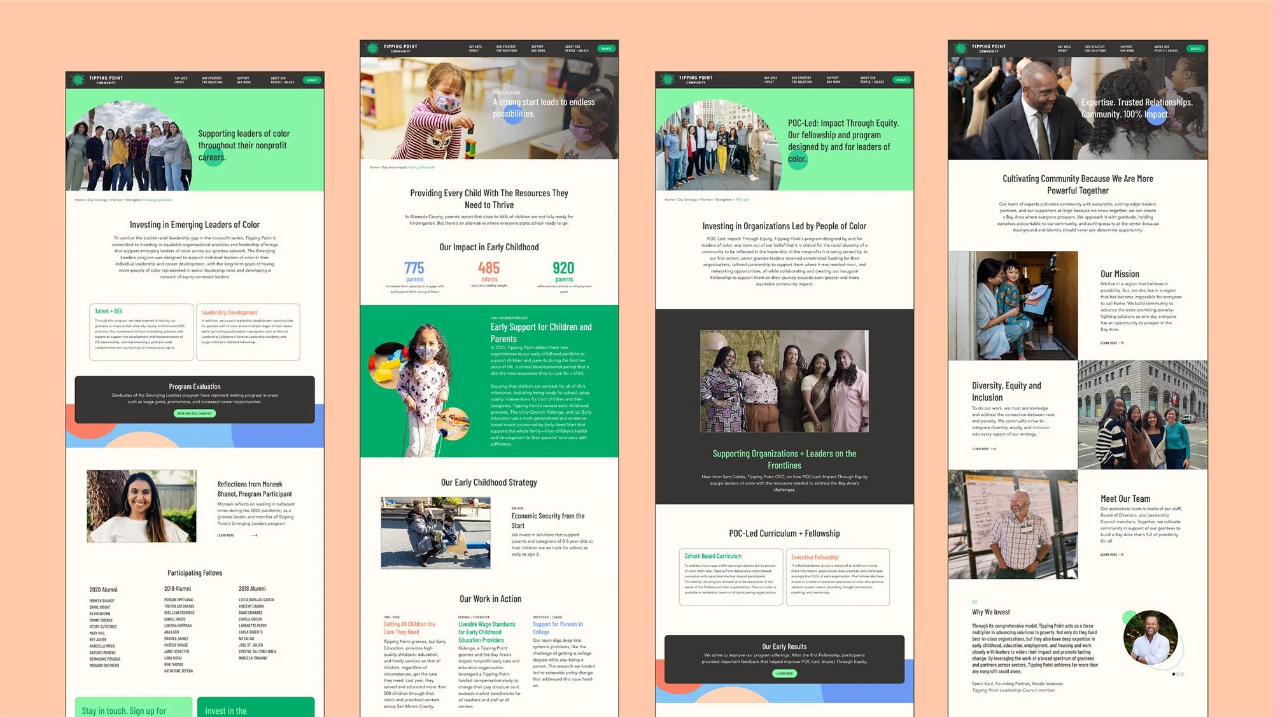Image resolution: width=1273 pixels, height=717 pixels.
Task: Open Our Strategy menu on the Early Childhood page
Action: tap(506, 48)
